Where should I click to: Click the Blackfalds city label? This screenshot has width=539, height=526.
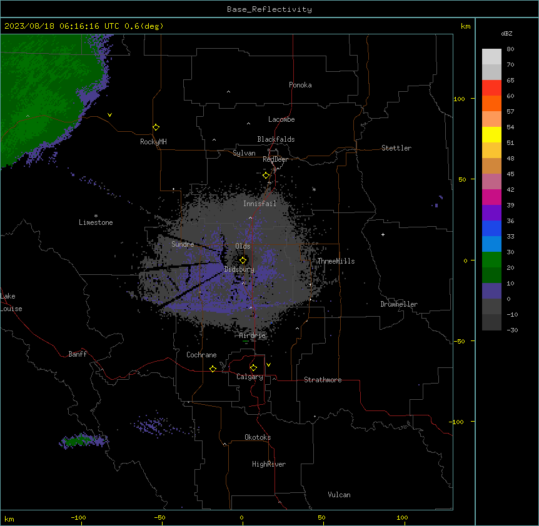pos(276,139)
